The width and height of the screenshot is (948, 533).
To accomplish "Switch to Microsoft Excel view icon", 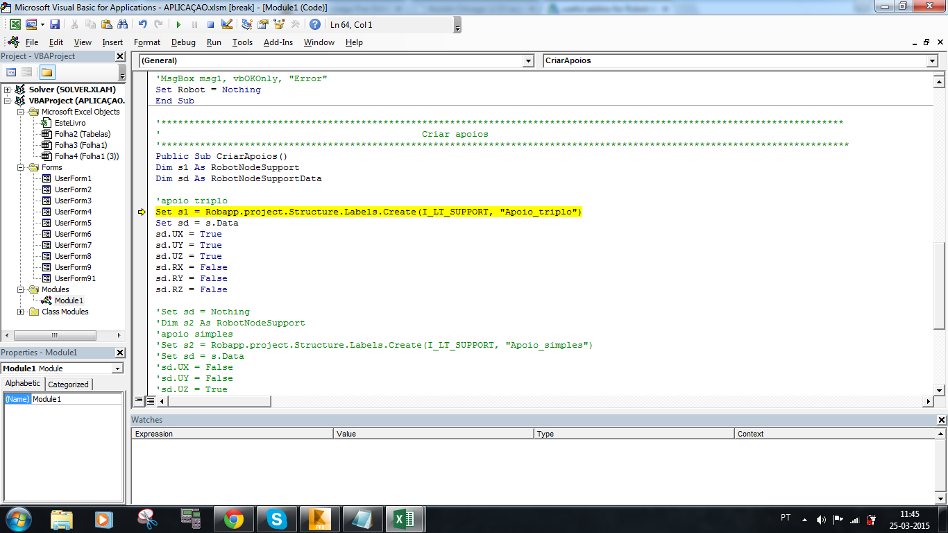I will click(x=15, y=24).
